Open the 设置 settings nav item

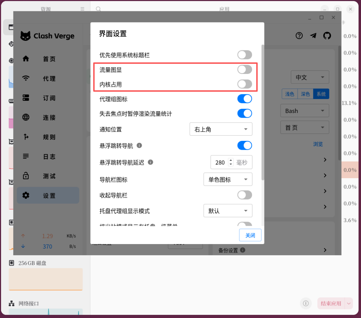point(48,195)
